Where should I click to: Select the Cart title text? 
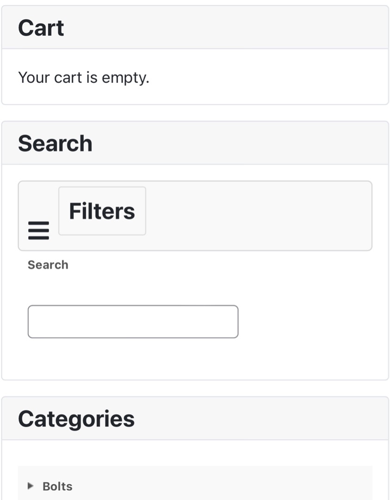tap(41, 28)
